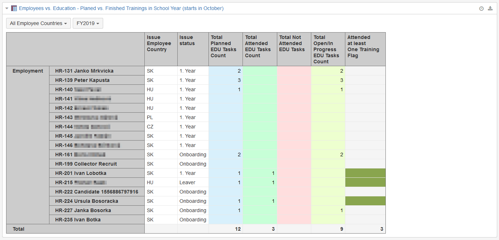The image size is (499, 240).
Task: Click the HR-139 Peter Kapusta row header
Action: click(82, 80)
